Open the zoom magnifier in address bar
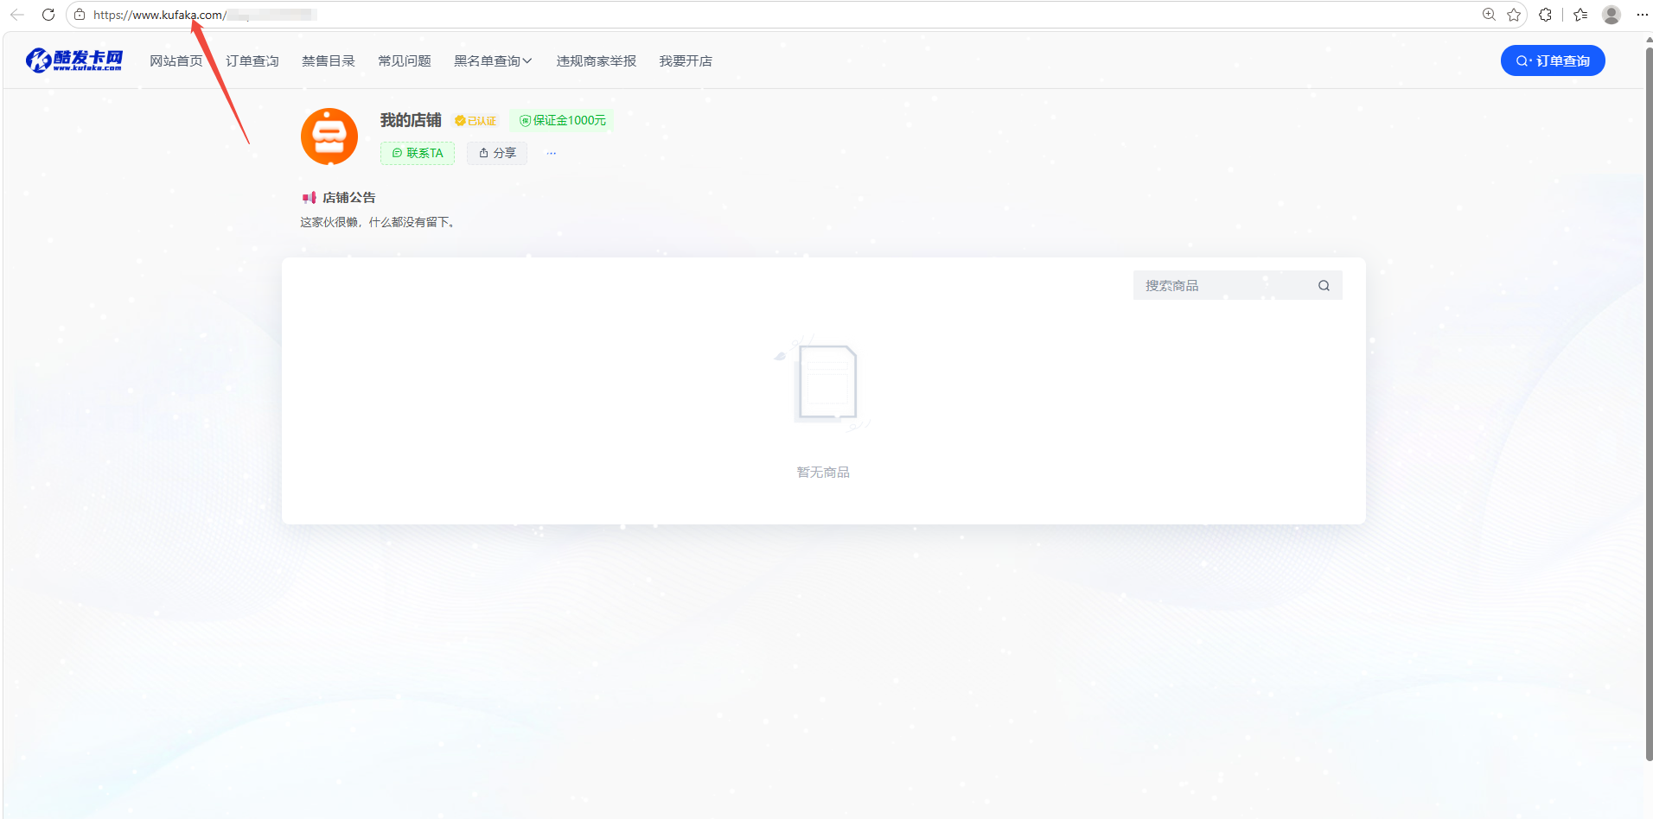This screenshot has height=819, width=1653. (1489, 15)
